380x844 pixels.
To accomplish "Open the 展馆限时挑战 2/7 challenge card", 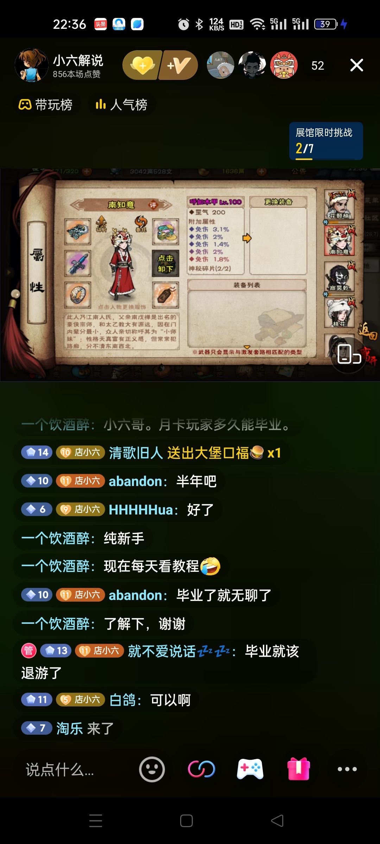I will coord(326,141).
